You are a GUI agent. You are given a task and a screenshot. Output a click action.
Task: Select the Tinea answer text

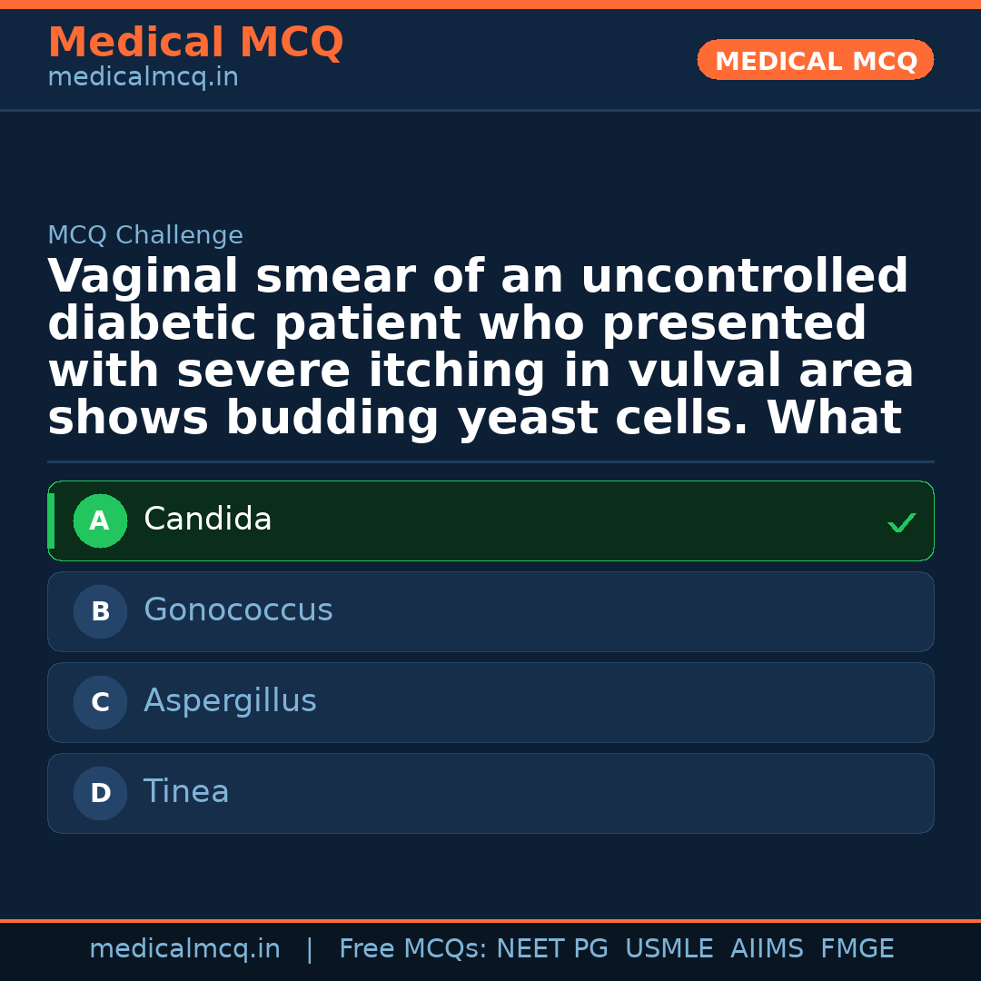[186, 792]
